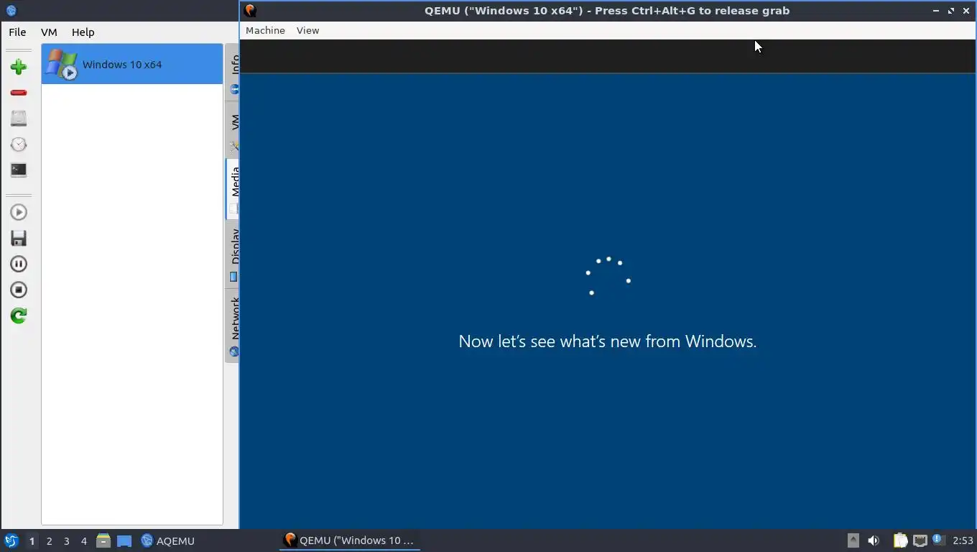Pause the VM with the pause icon

pos(19,264)
